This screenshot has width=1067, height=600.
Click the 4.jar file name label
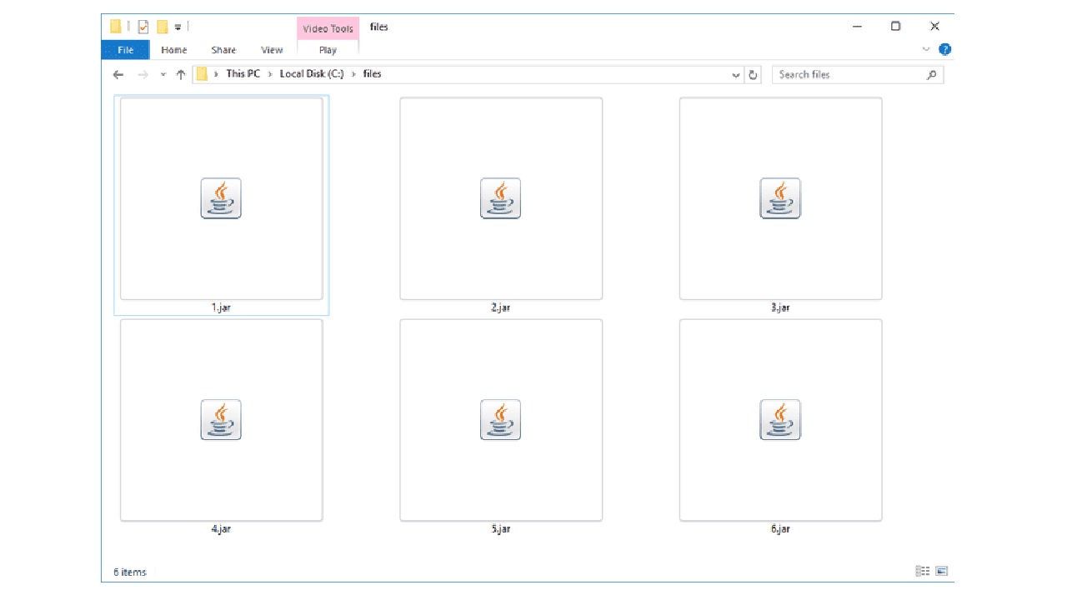[221, 529]
